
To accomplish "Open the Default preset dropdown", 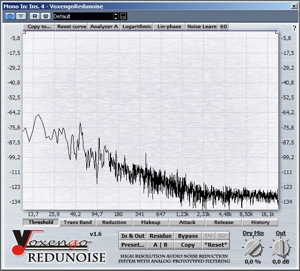I will click(85, 16).
